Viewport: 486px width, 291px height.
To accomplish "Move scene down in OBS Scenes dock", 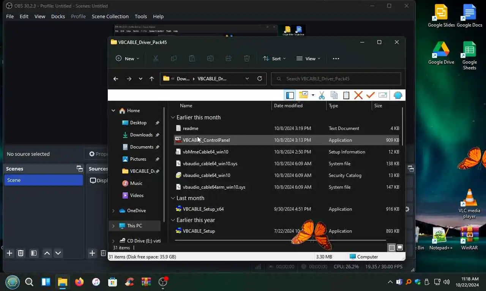I will tap(58, 253).
